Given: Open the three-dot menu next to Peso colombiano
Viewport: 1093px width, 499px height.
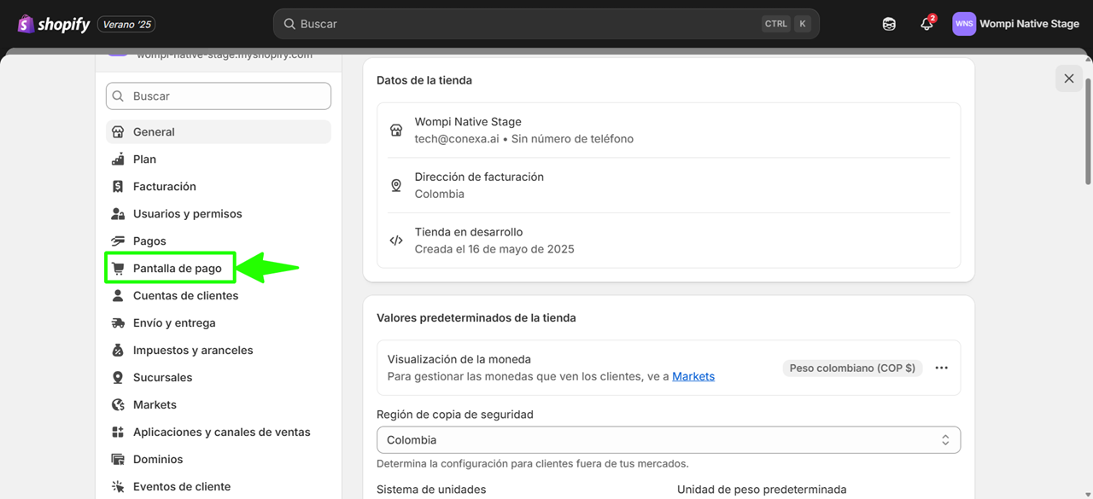Looking at the screenshot, I should (941, 368).
